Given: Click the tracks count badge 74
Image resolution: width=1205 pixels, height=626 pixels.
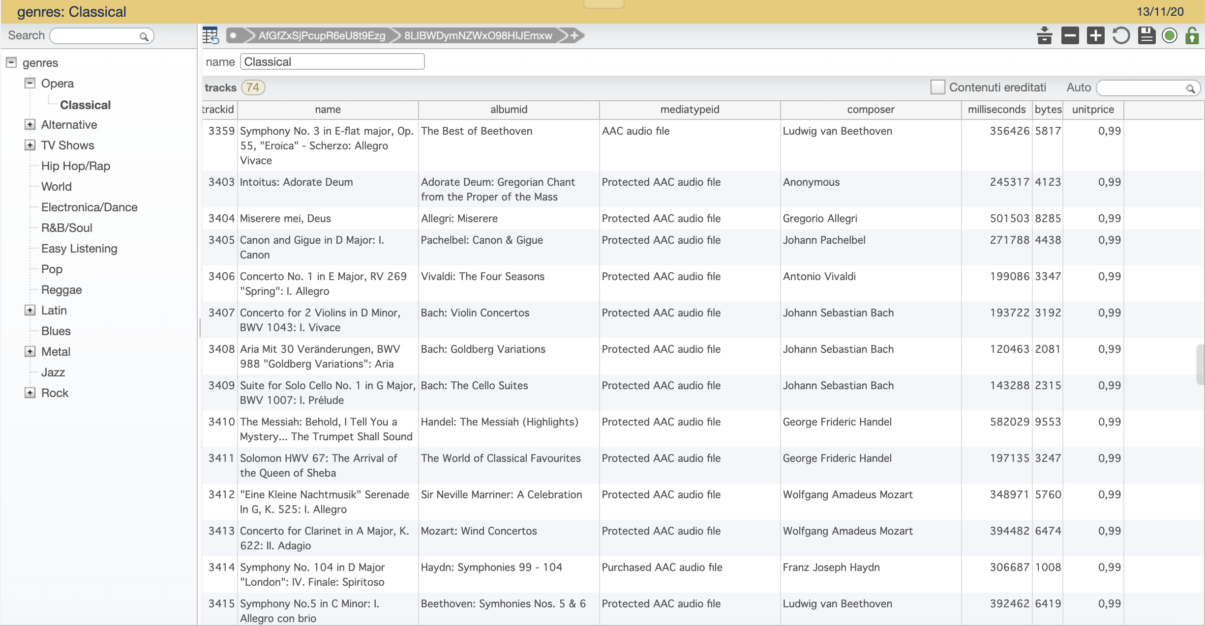Looking at the screenshot, I should coord(253,87).
